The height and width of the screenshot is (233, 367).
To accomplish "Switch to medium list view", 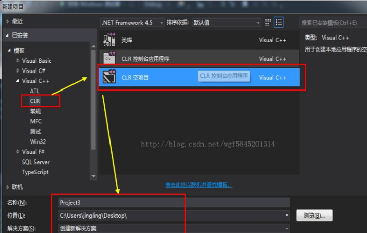I will [x=279, y=23].
